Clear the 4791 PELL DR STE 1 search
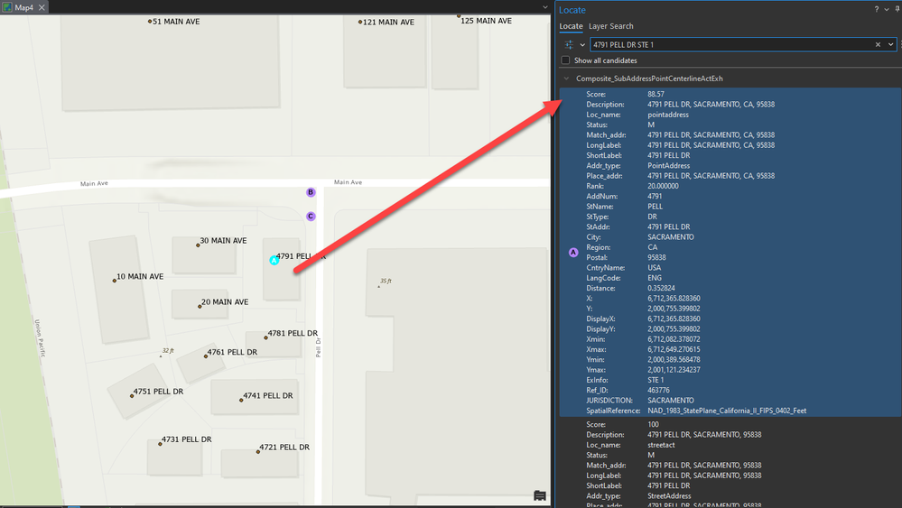 pyautogui.click(x=878, y=44)
